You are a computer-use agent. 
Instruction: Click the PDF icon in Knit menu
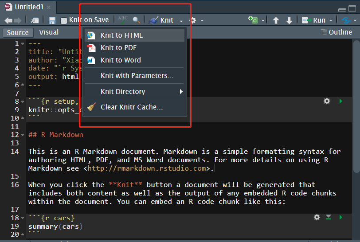(x=91, y=48)
